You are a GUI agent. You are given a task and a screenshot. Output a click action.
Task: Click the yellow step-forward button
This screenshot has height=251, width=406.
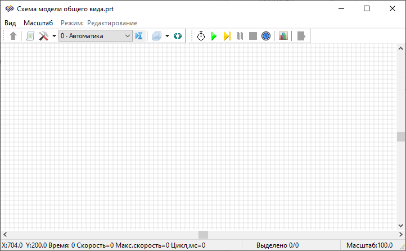(x=227, y=36)
